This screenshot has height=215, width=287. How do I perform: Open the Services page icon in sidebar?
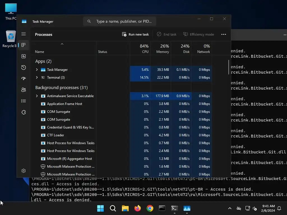click(24, 112)
